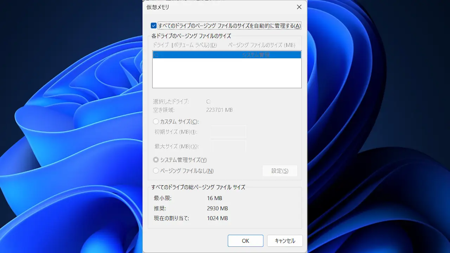Select the システム管理サイズ radio button
Viewport: 450px width, 253px height.
point(156,160)
